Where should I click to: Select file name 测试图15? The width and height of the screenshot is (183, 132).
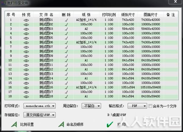(46, 83)
